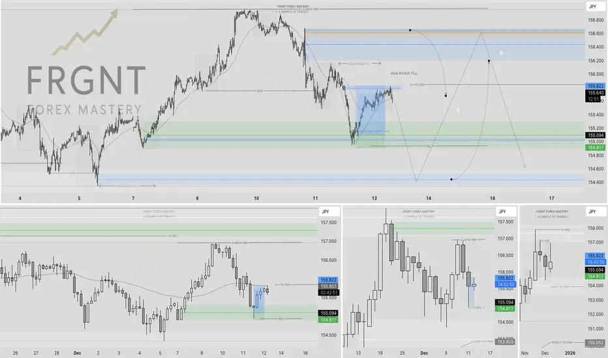Click the 154.800 price axis label
608x358 pixels.
pos(596,155)
